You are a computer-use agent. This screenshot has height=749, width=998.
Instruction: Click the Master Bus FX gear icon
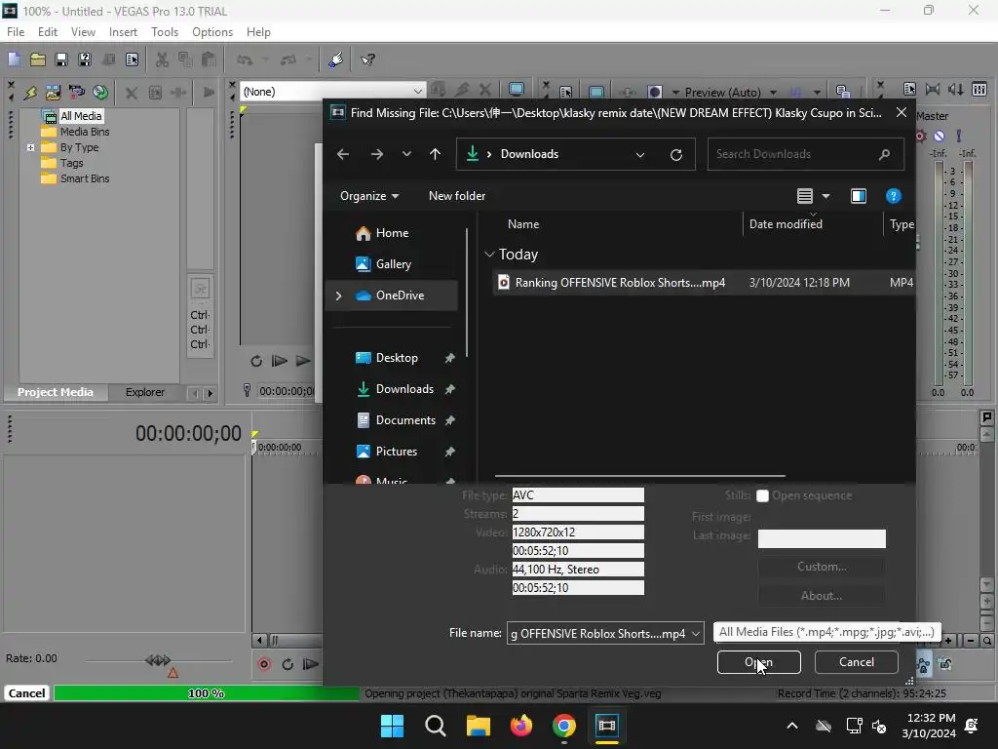[x=920, y=136]
